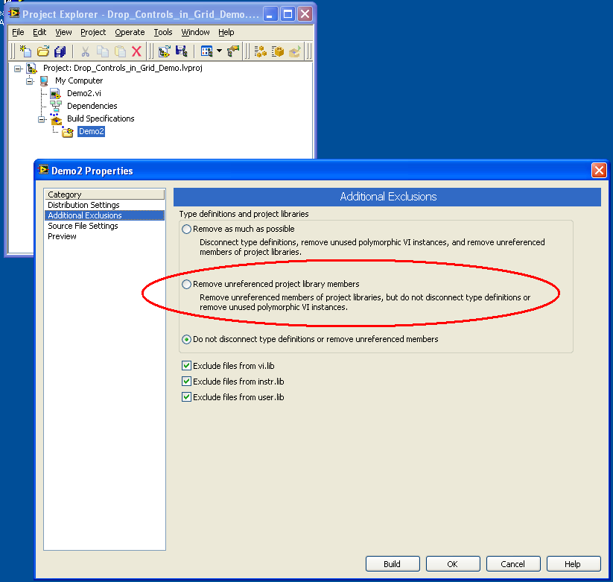Click the Cancel button
This screenshot has width=613, height=582.
point(513,563)
